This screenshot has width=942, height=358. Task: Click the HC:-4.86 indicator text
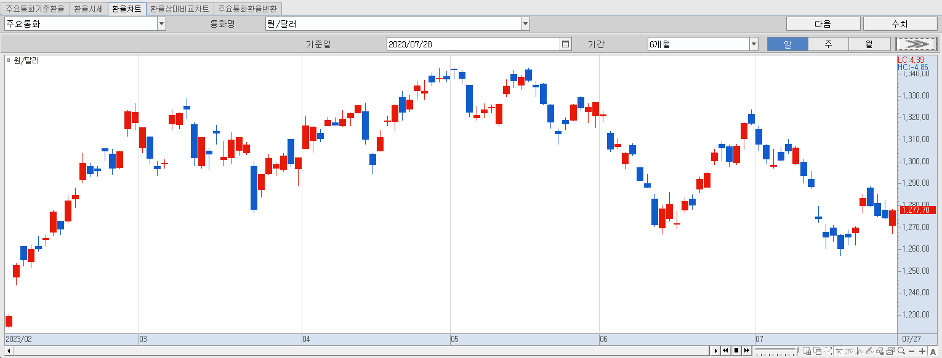pyautogui.click(x=912, y=67)
